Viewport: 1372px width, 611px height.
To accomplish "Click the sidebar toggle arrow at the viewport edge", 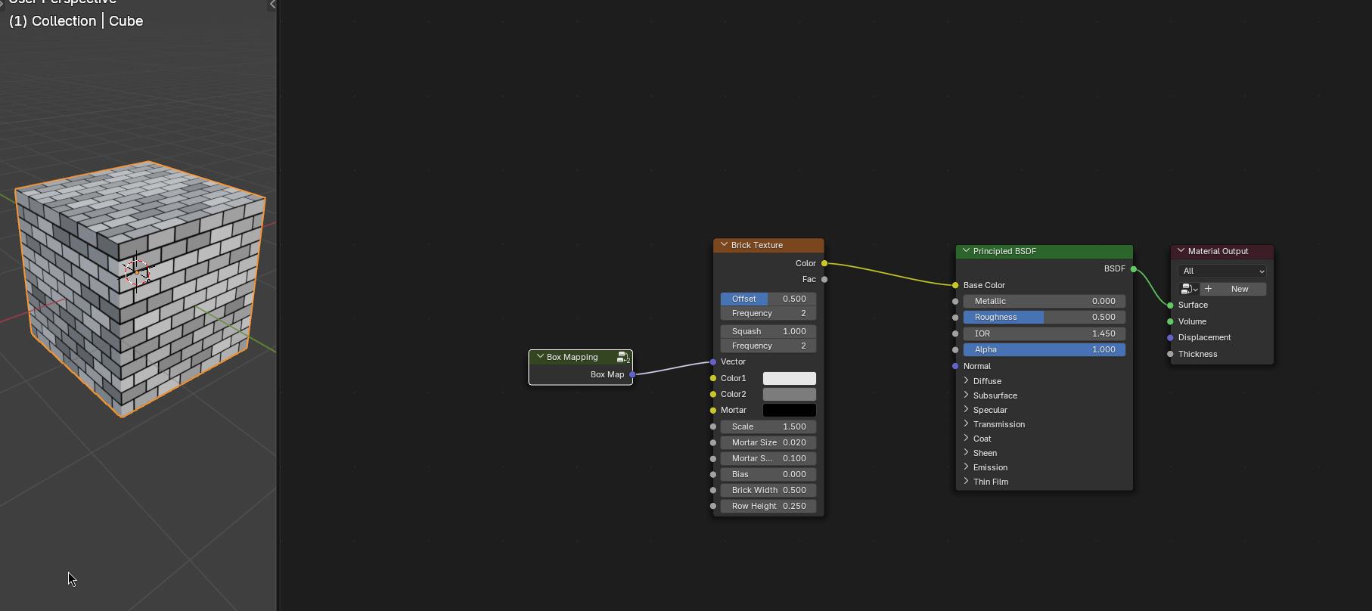I will pyautogui.click(x=272, y=5).
